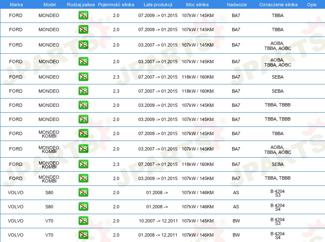Click 107kW / 146KM in the V70 row

[x=198, y=235]
